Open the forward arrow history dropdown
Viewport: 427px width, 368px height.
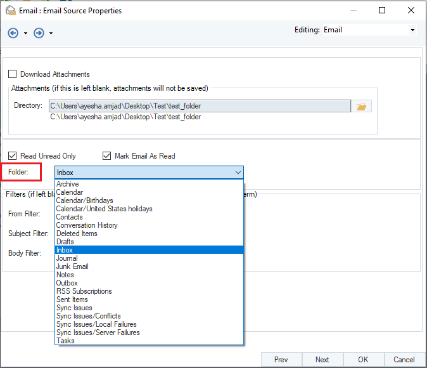[x=51, y=34]
